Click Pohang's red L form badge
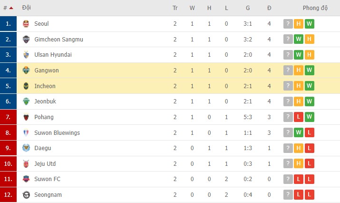Viewport: 340px width, 203px height. click(299, 117)
